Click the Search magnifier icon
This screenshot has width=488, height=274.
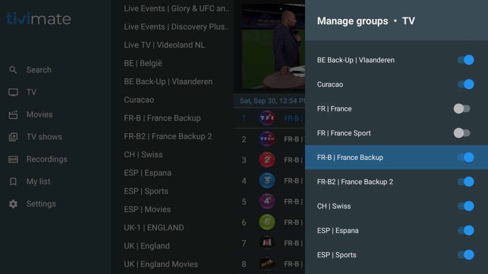point(13,70)
